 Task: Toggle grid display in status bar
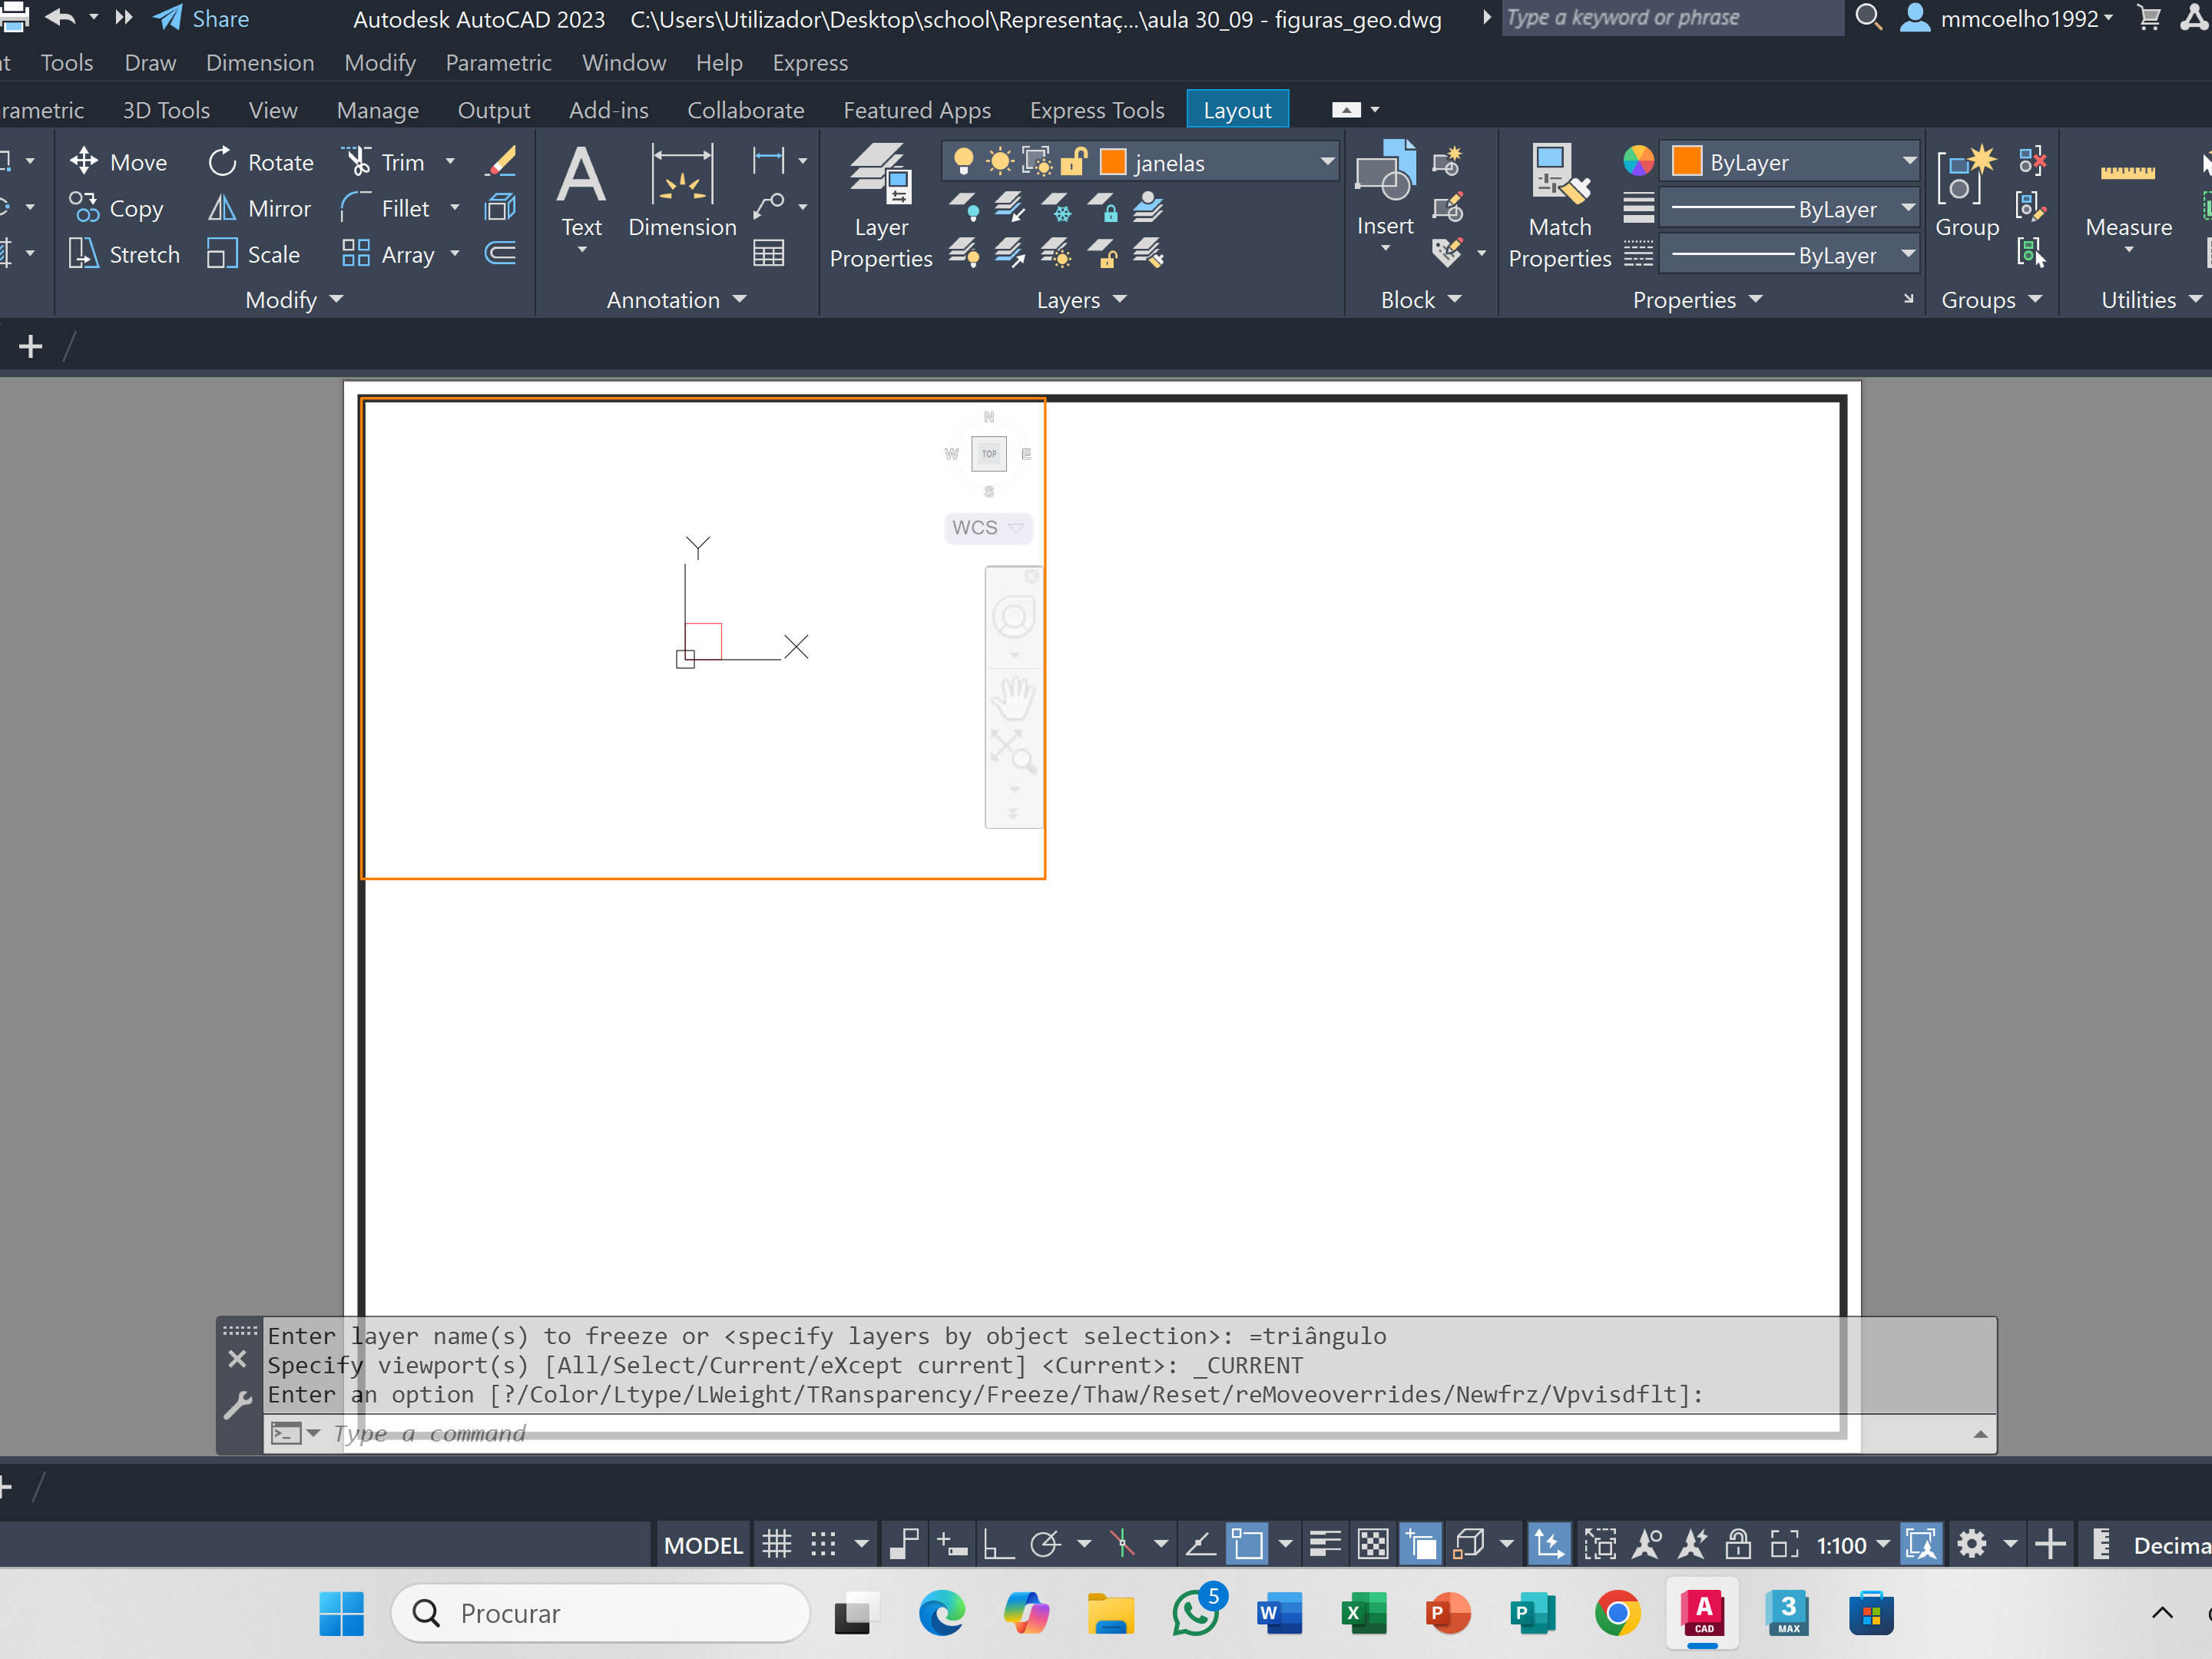point(777,1544)
